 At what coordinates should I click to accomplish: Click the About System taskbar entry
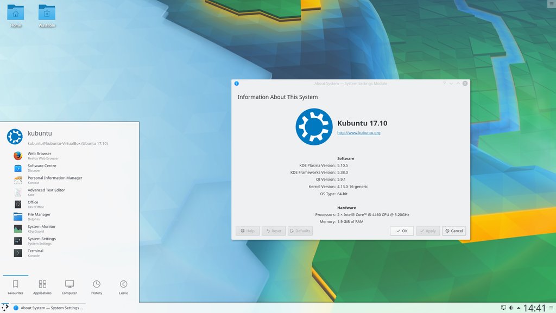48,308
